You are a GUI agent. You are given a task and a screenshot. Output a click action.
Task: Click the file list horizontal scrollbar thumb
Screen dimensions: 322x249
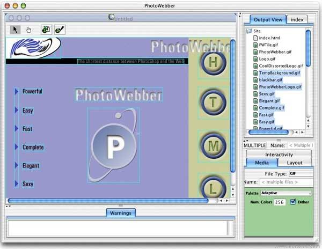(x=268, y=133)
